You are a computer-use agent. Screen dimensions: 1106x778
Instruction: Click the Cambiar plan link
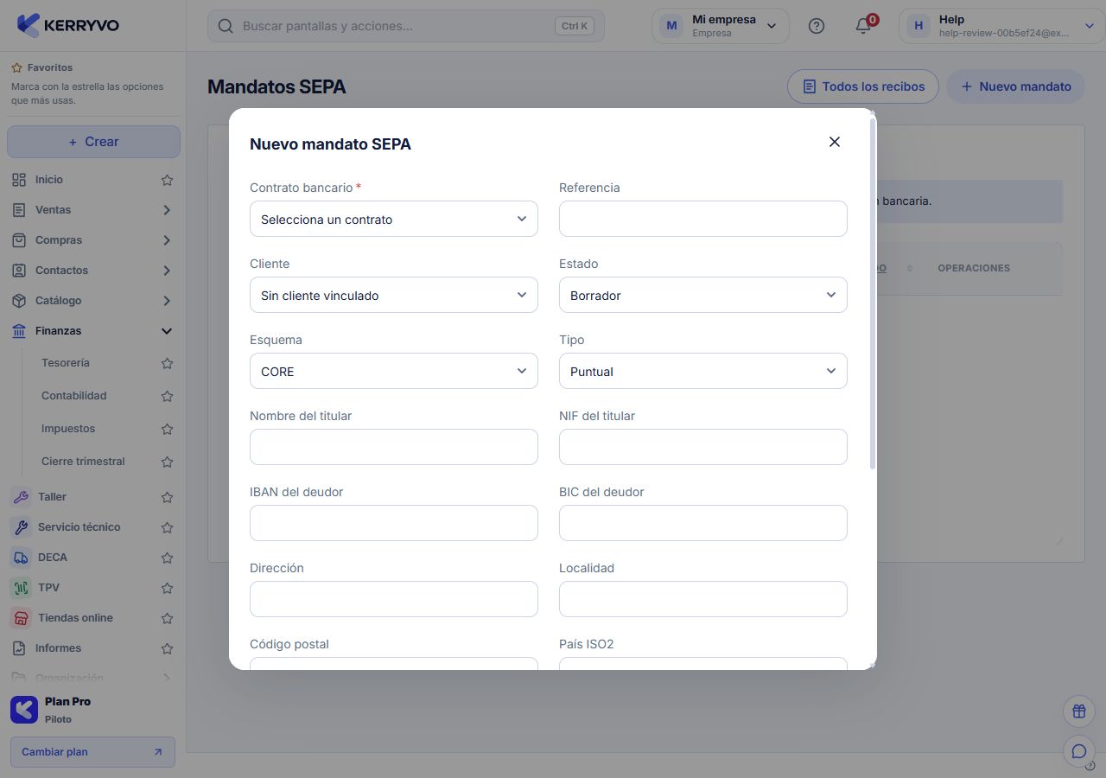pos(92,752)
